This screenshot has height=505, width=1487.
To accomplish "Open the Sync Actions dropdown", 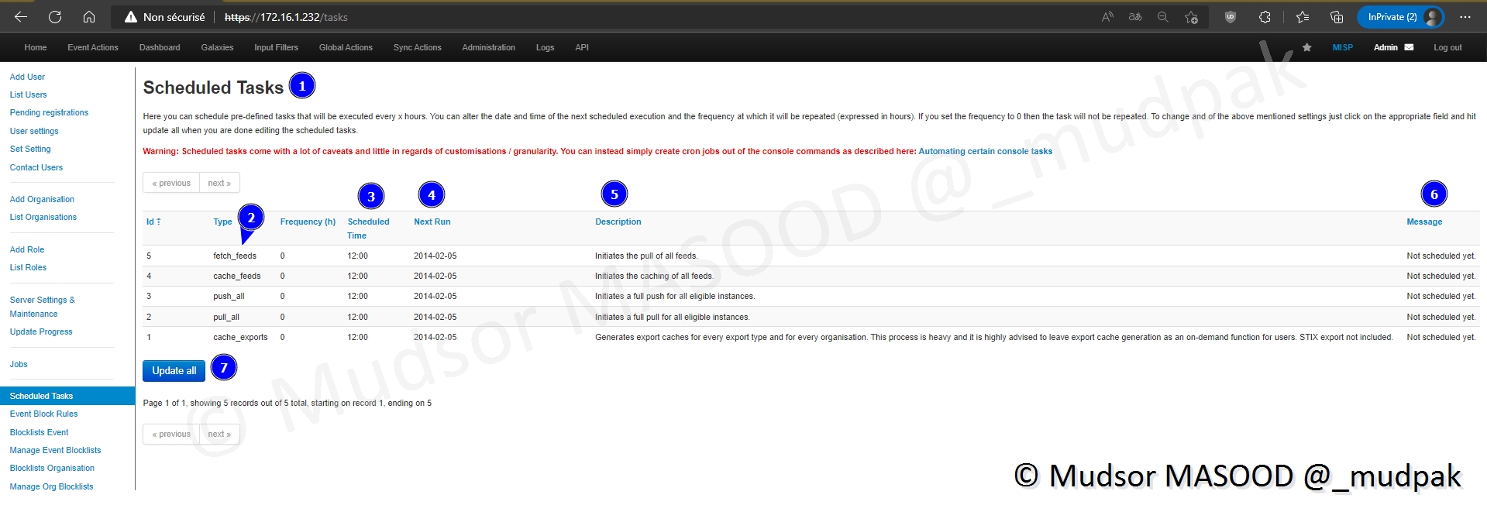I will coord(417,47).
